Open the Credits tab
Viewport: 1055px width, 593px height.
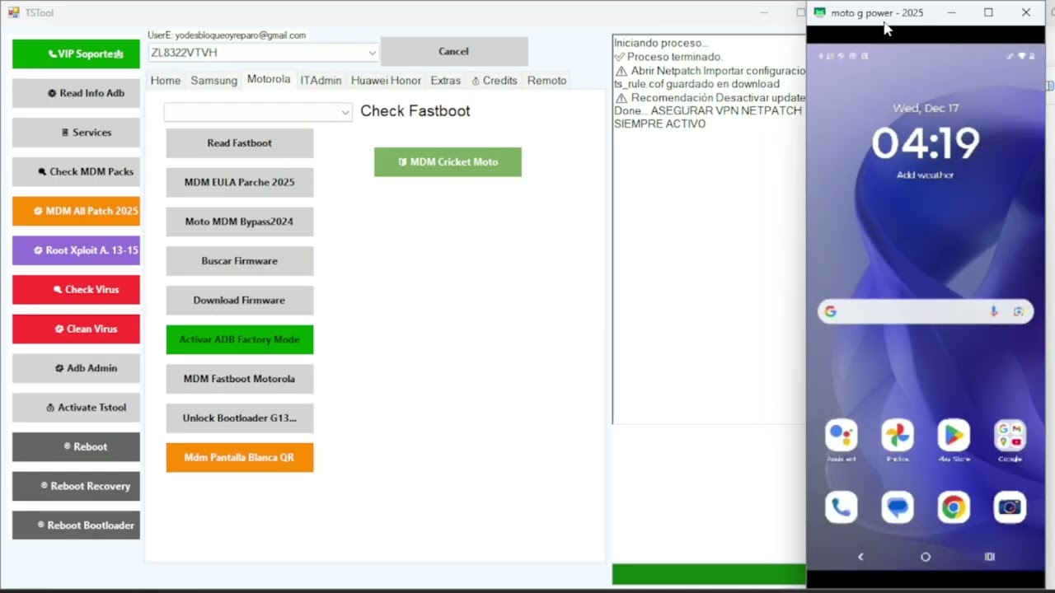[495, 80]
